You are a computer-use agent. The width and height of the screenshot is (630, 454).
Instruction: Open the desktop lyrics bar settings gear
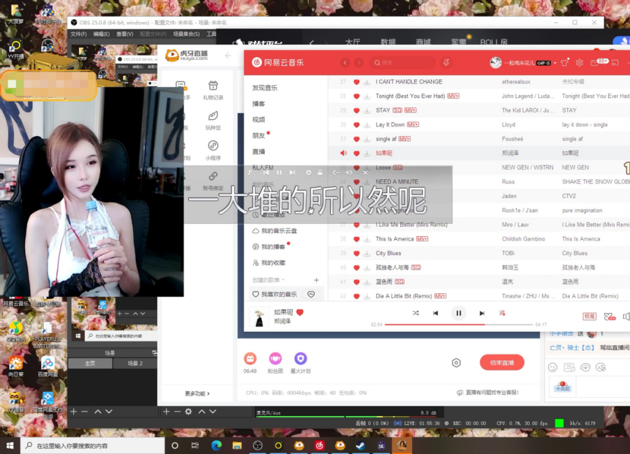pyautogui.click(x=308, y=173)
